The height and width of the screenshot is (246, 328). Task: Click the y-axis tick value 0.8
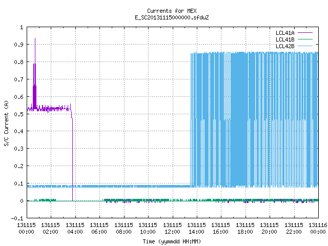(x=18, y=62)
